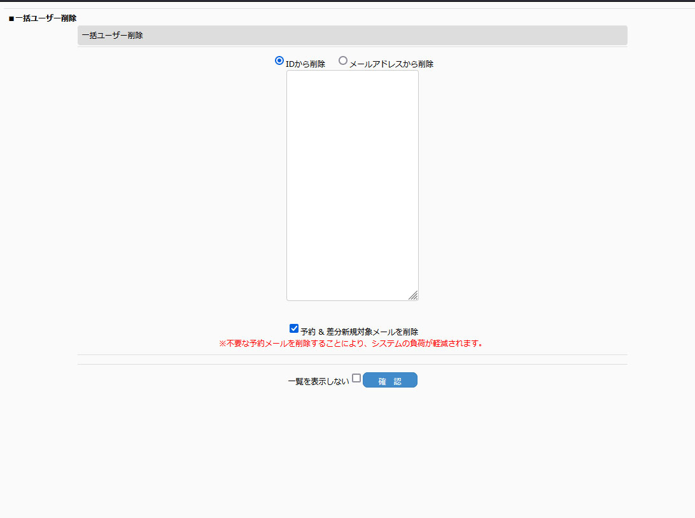Image resolution: width=695 pixels, height=518 pixels.
Task: Click the dark bar at the page top
Action: [347, 1]
